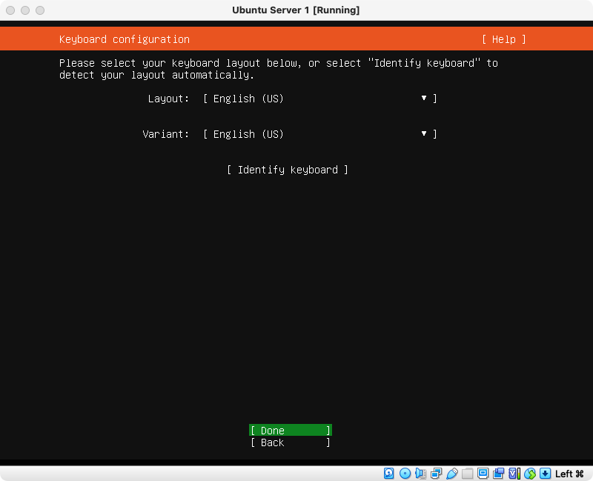Click the Left ⌘ host key indicator
The image size is (593, 481).
[569, 473]
